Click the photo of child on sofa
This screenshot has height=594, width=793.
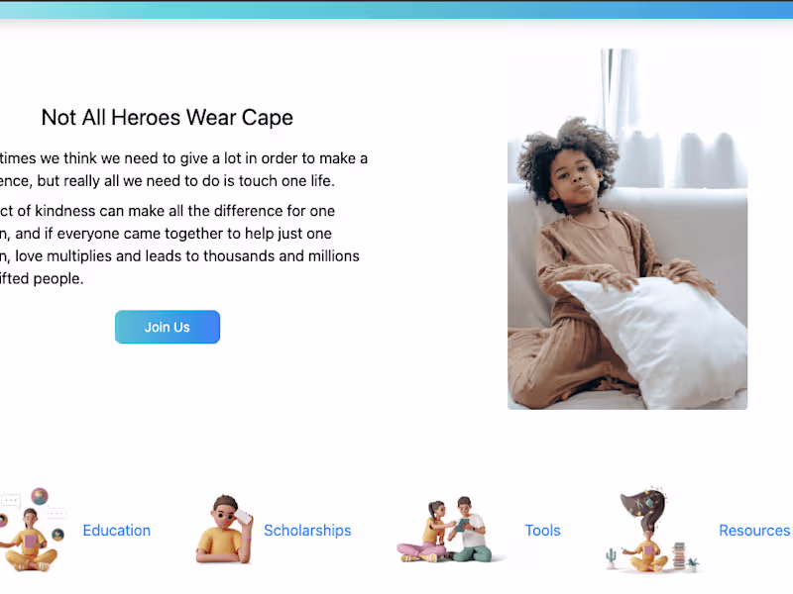627,229
